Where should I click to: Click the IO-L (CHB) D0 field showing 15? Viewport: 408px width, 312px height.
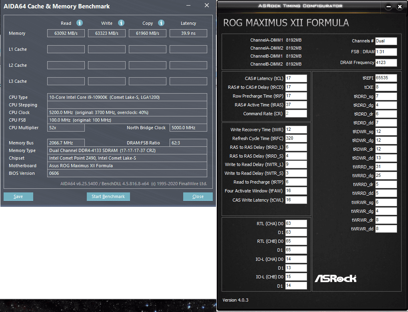(x=296, y=277)
